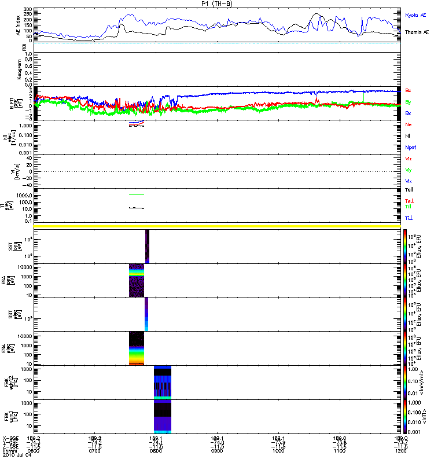Click the ESA ion spectrogram data block
This screenshot has height=463, width=434.
pos(137,281)
